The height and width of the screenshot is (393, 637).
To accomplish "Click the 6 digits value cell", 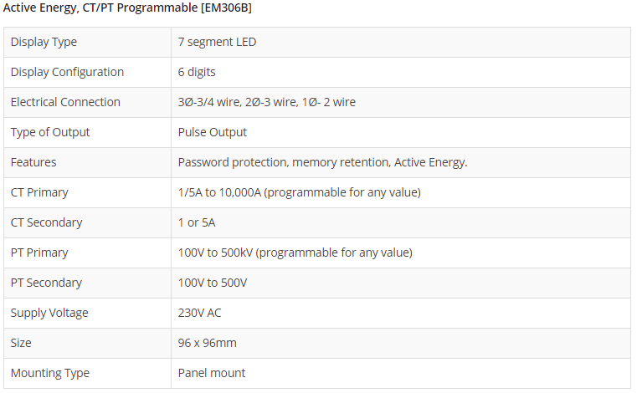I will pyautogui.click(x=197, y=72).
